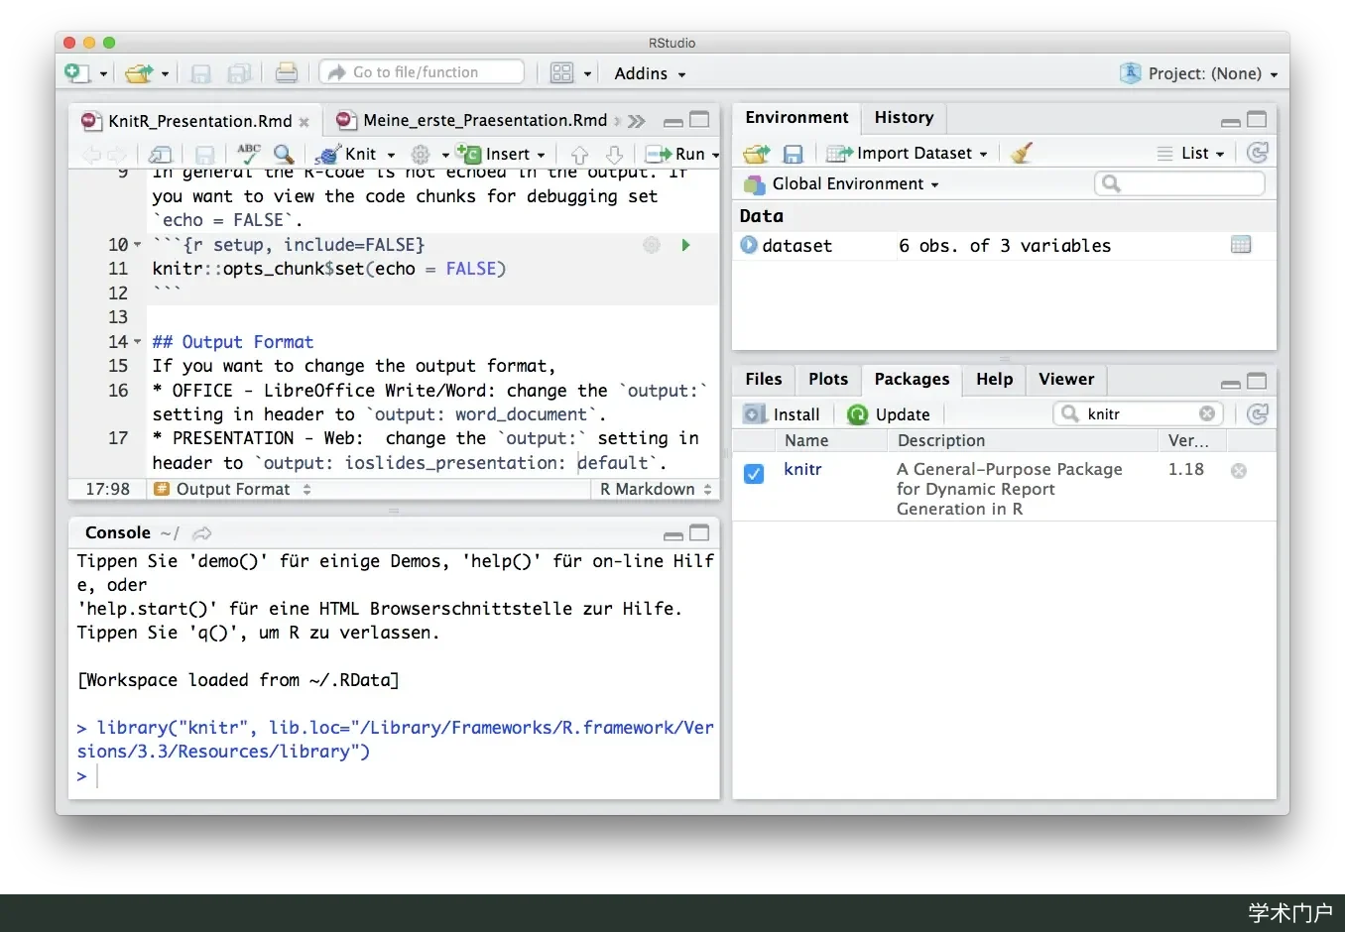The image size is (1345, 932).
Task: Uncheck the knitr package checkbox
Action: (754, 473)
